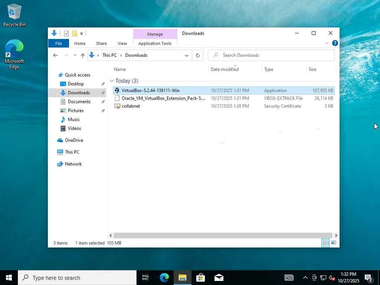Click the VirtualBox application file icon

[x=117, y=91]
